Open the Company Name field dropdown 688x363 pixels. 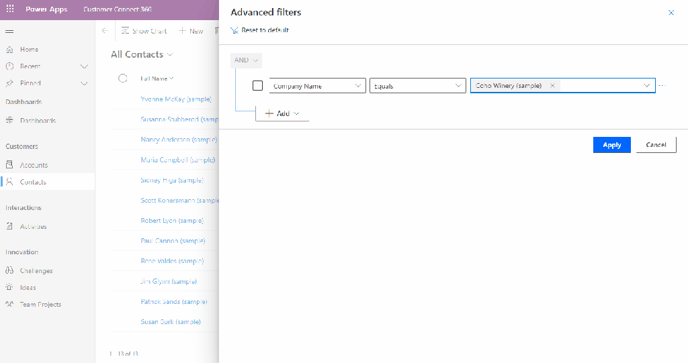coord(317,86)
